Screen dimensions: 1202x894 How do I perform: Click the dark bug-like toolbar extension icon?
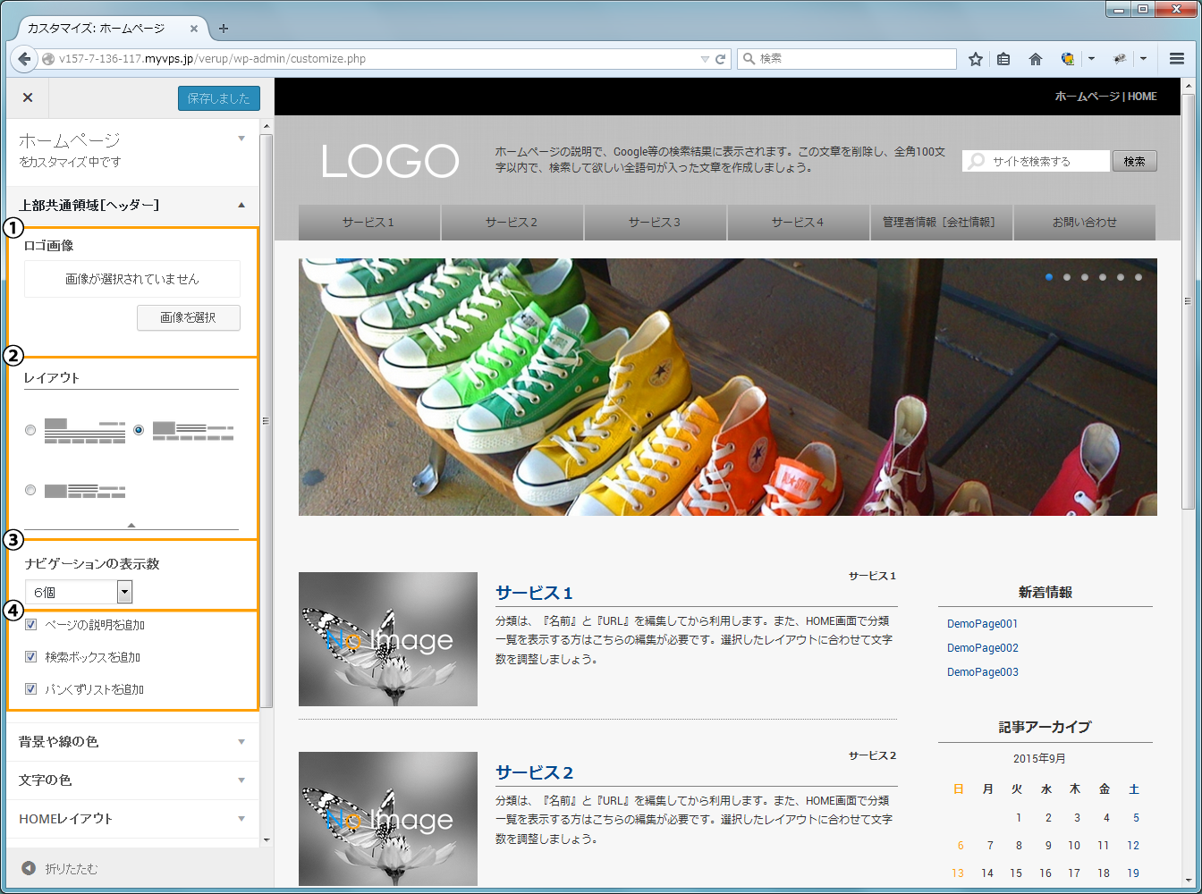click(1119, 59)
